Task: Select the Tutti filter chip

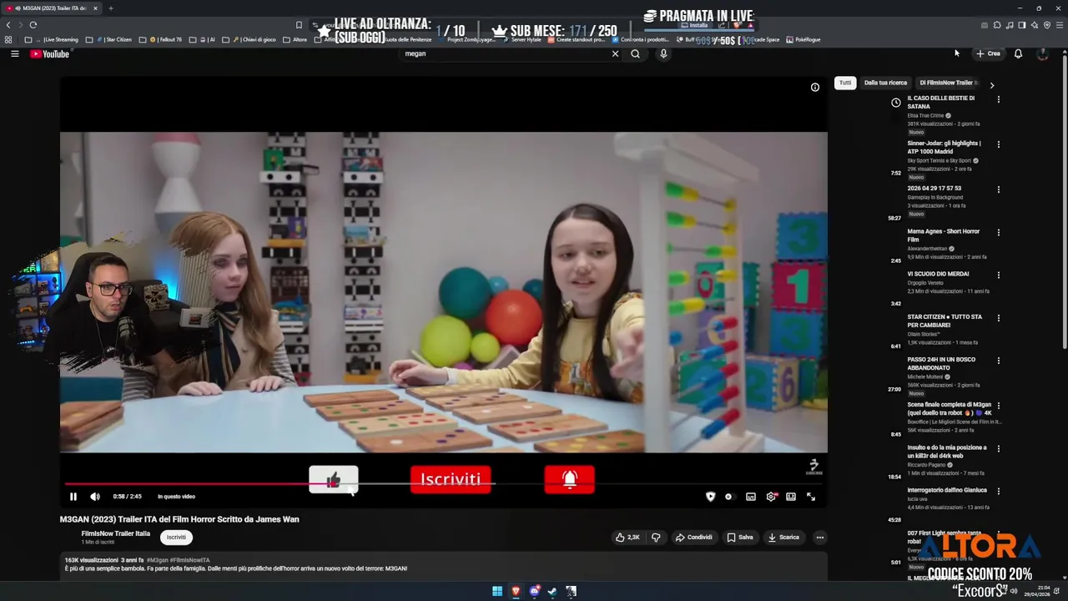Action: (x=845, y=83)
